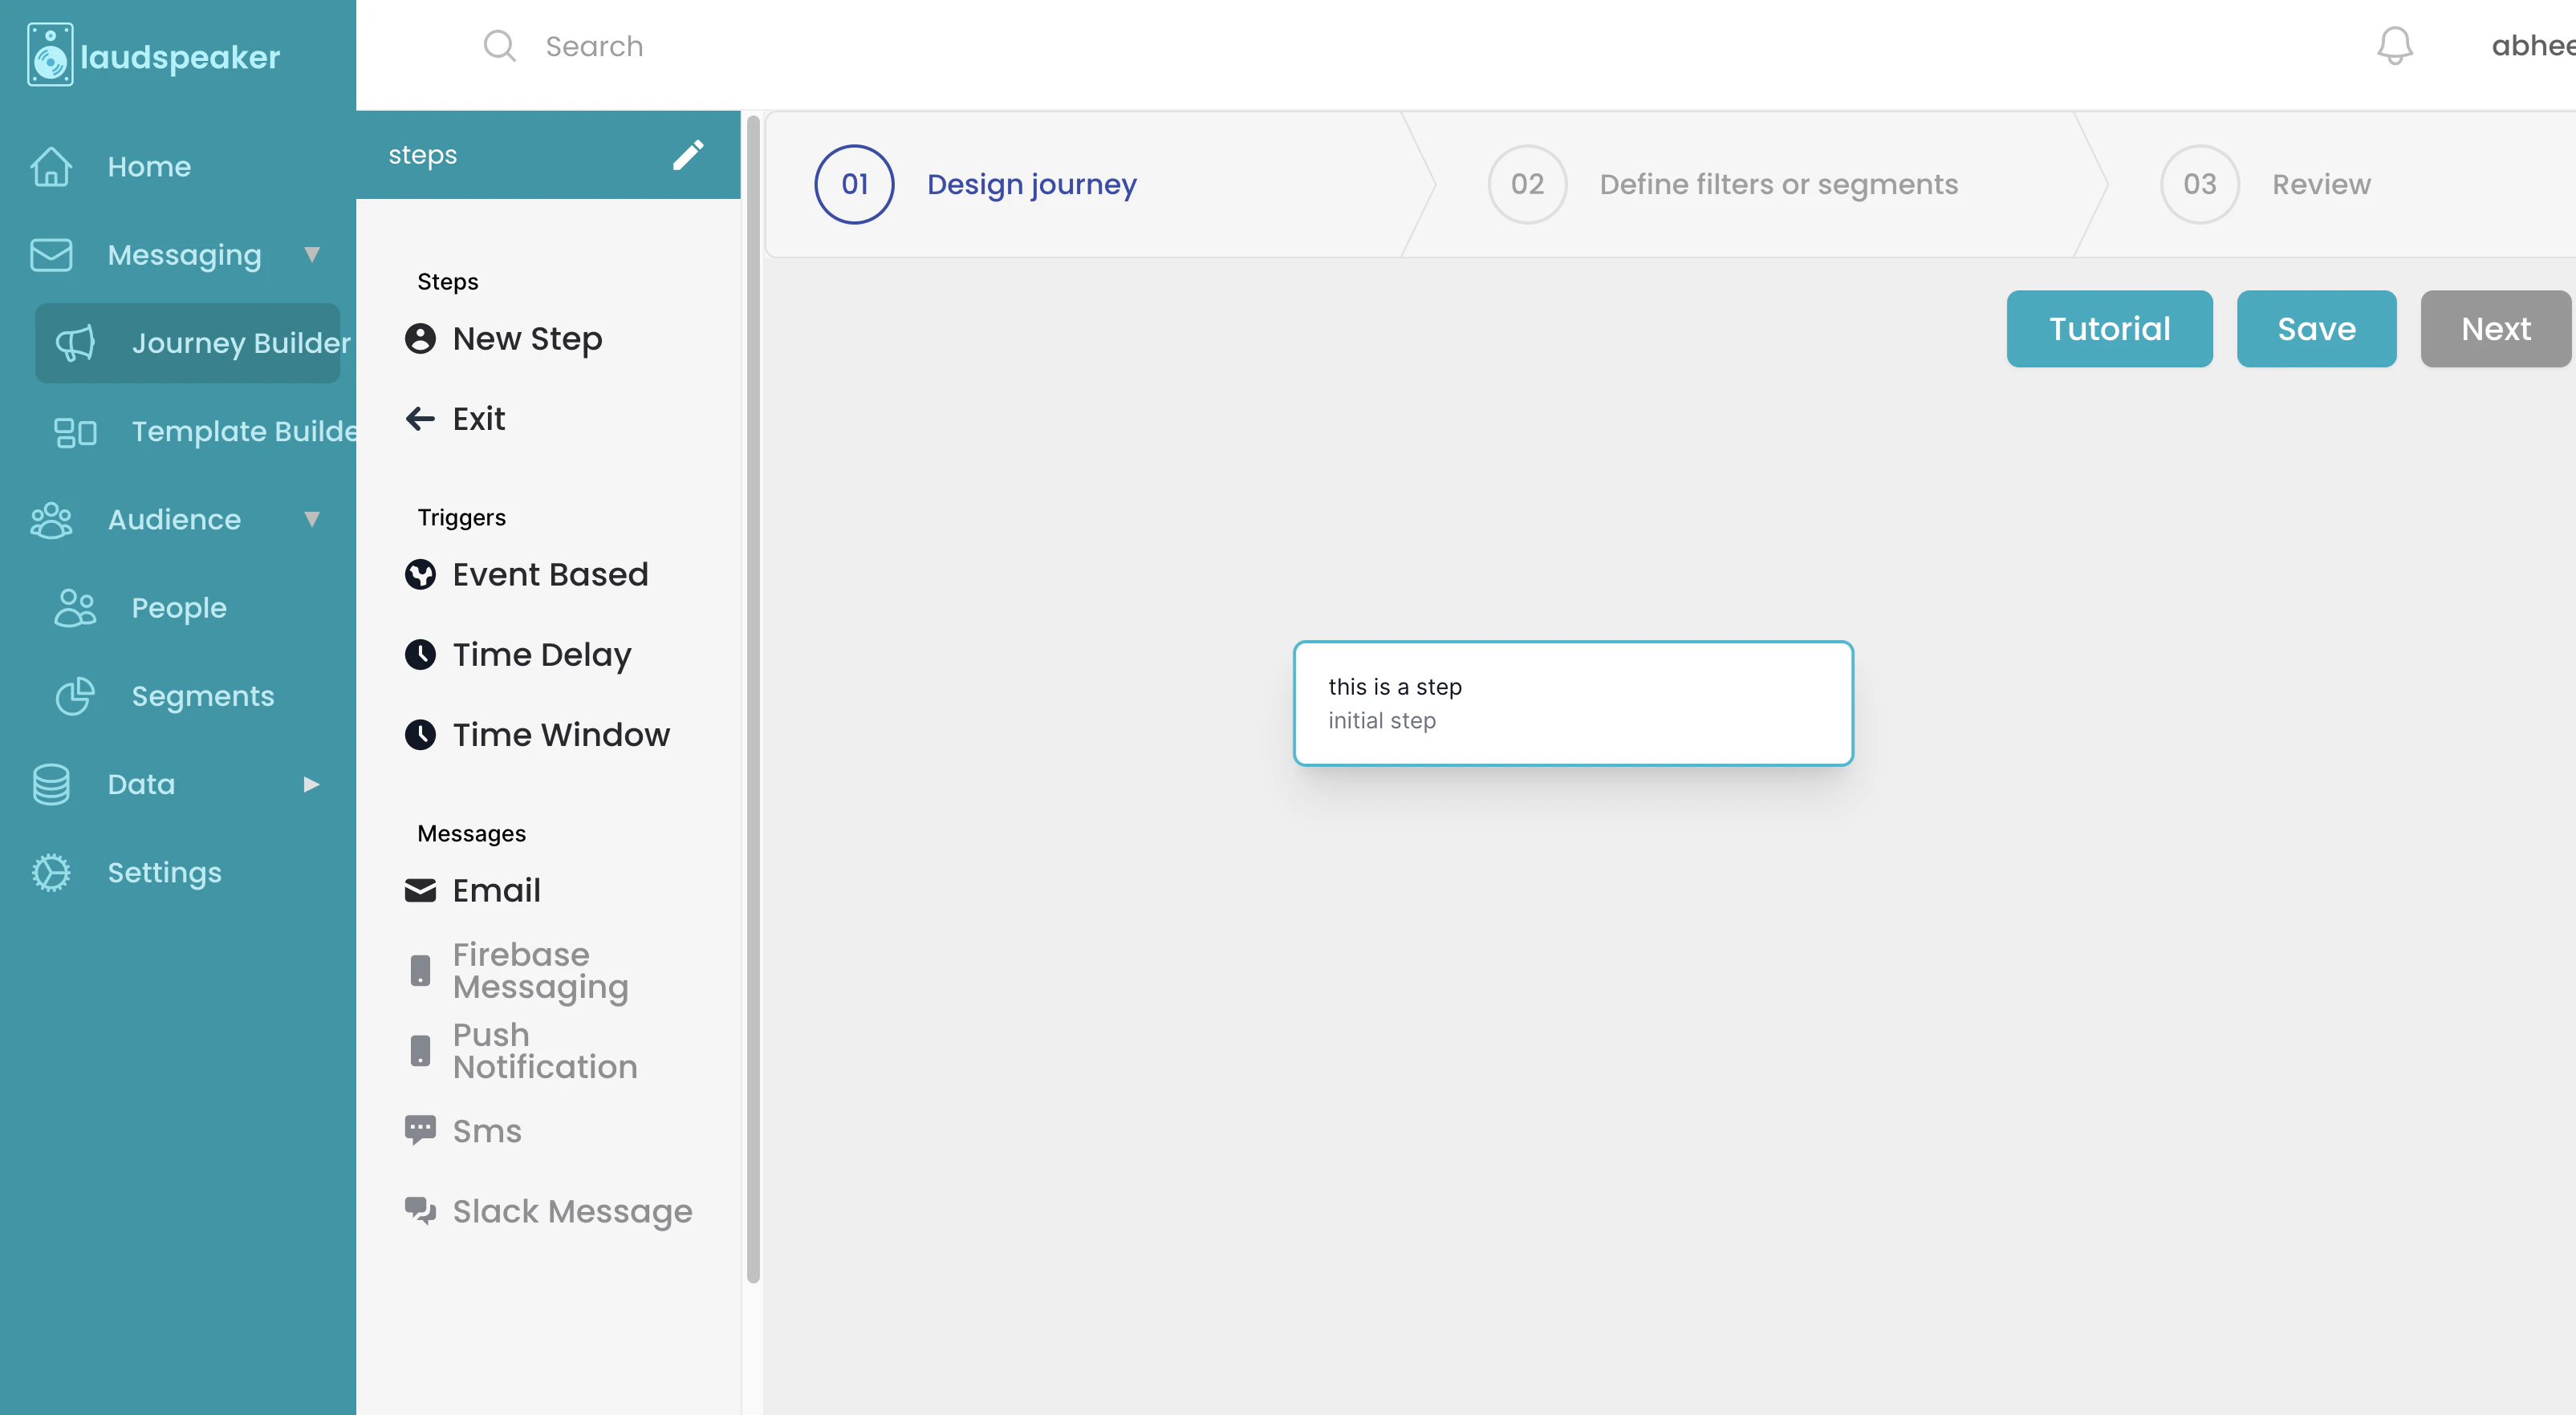Click the laudspeaker logo icon
This screenshot has width=2576, height=1415.
(x=50, y=55)
